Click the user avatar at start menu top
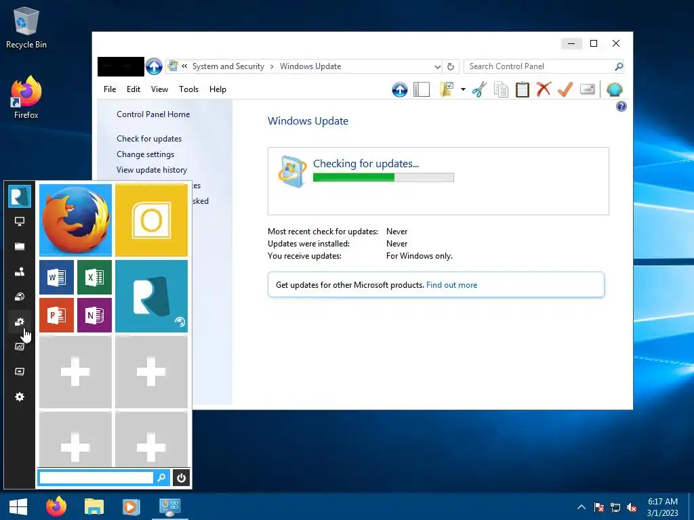The image size is (694, 520). (x=20, y=196)
